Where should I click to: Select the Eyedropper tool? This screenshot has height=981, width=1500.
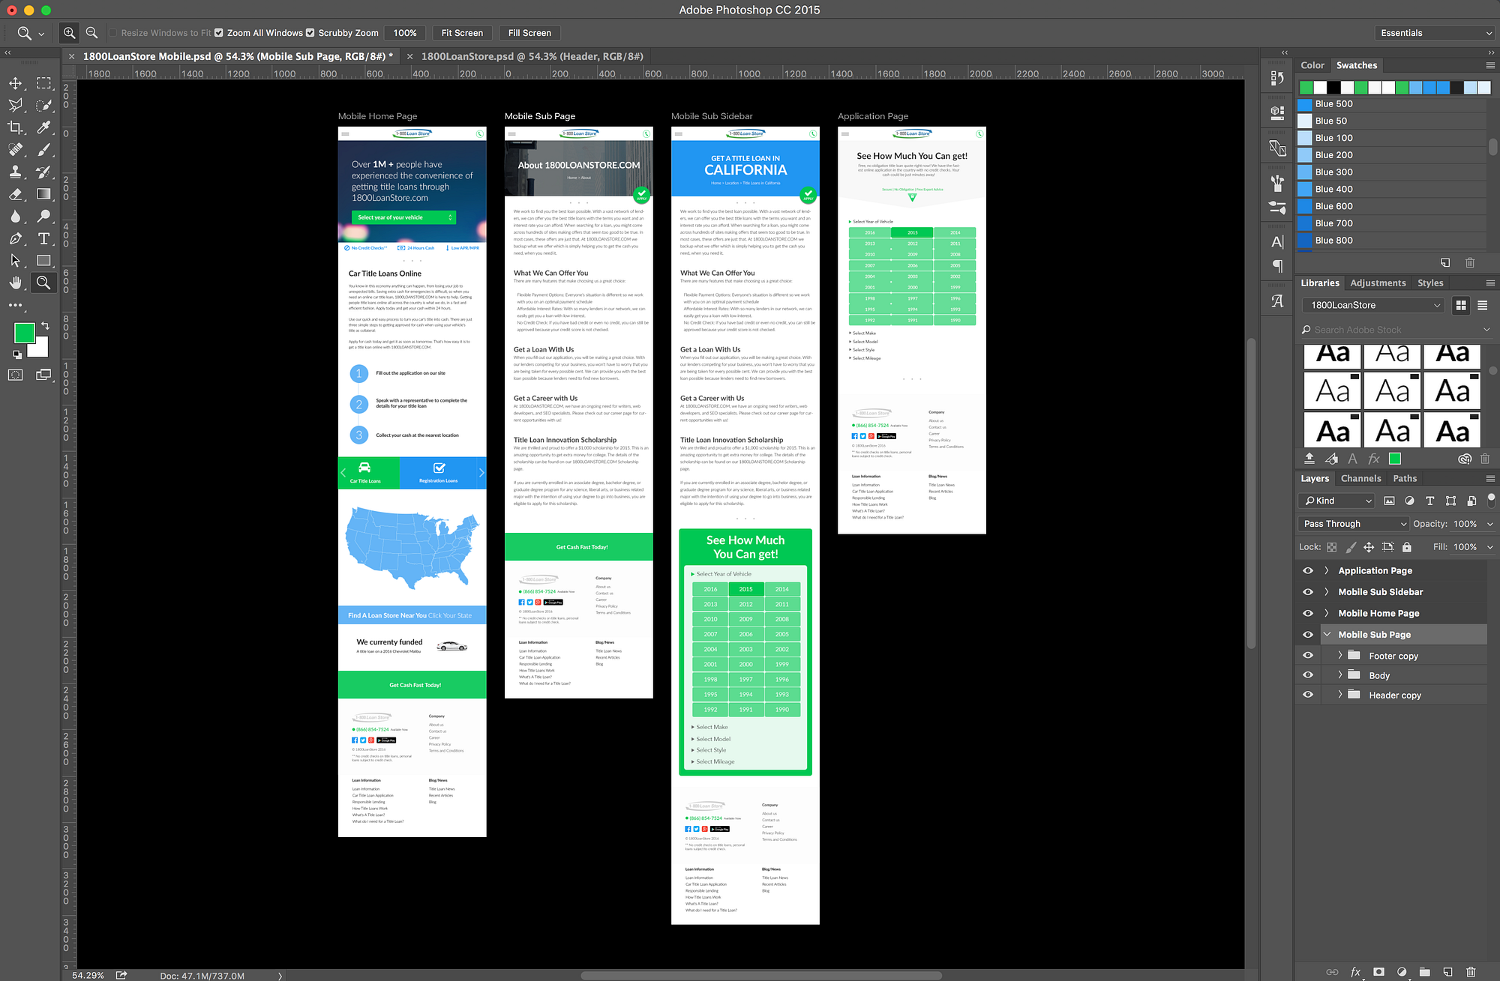(43, 127)
